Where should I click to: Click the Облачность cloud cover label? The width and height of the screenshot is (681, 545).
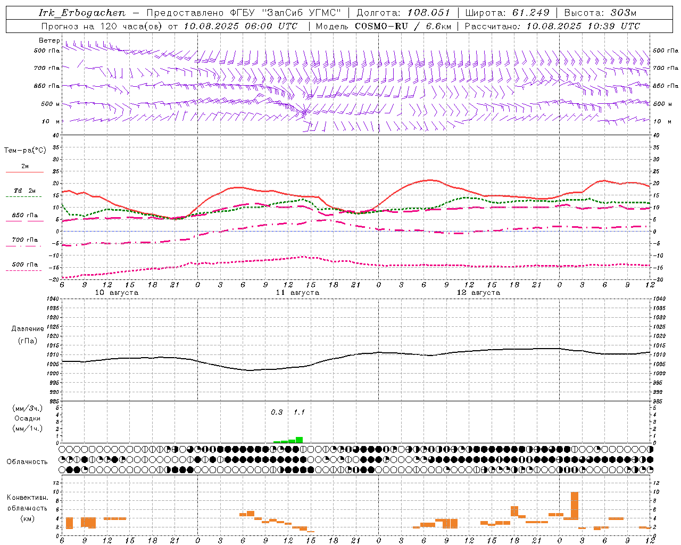click(x=27, y=462)
